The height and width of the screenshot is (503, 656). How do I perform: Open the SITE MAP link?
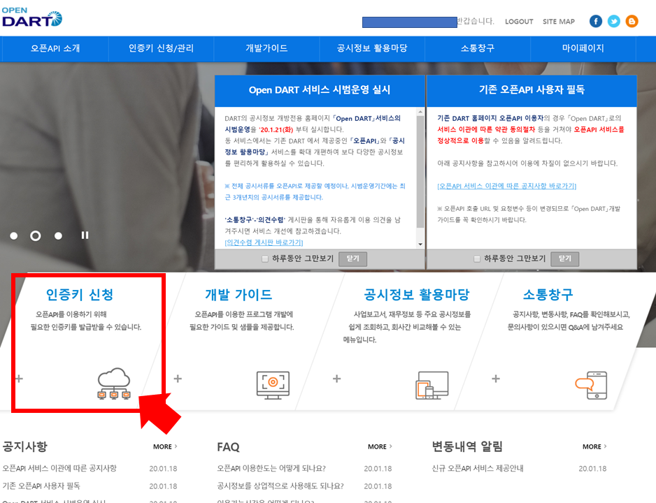pos(559,21)
